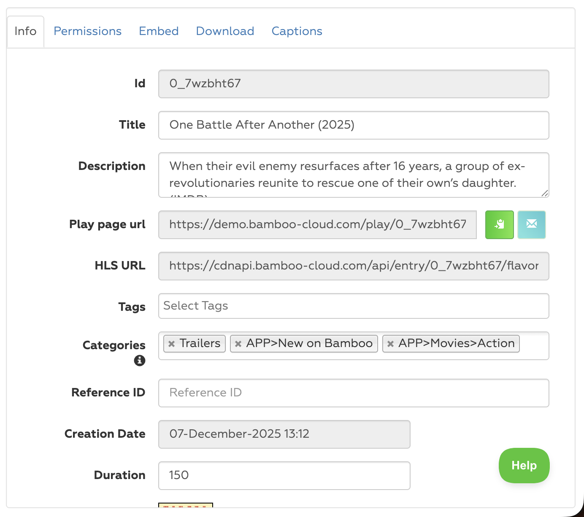Click the Reference ID input field
Viewport: 584px width, 517px height.
pos(353,393)
